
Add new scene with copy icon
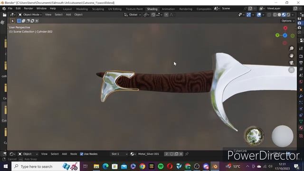250,9
